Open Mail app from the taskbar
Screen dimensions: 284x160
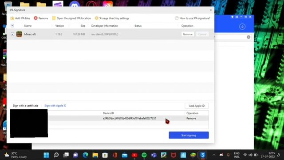[125, 155]
